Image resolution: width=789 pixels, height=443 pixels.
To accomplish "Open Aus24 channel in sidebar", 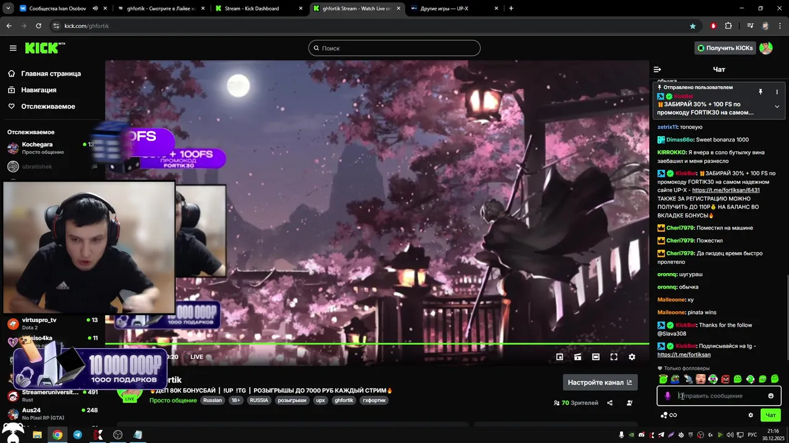I will click(52, 413).
